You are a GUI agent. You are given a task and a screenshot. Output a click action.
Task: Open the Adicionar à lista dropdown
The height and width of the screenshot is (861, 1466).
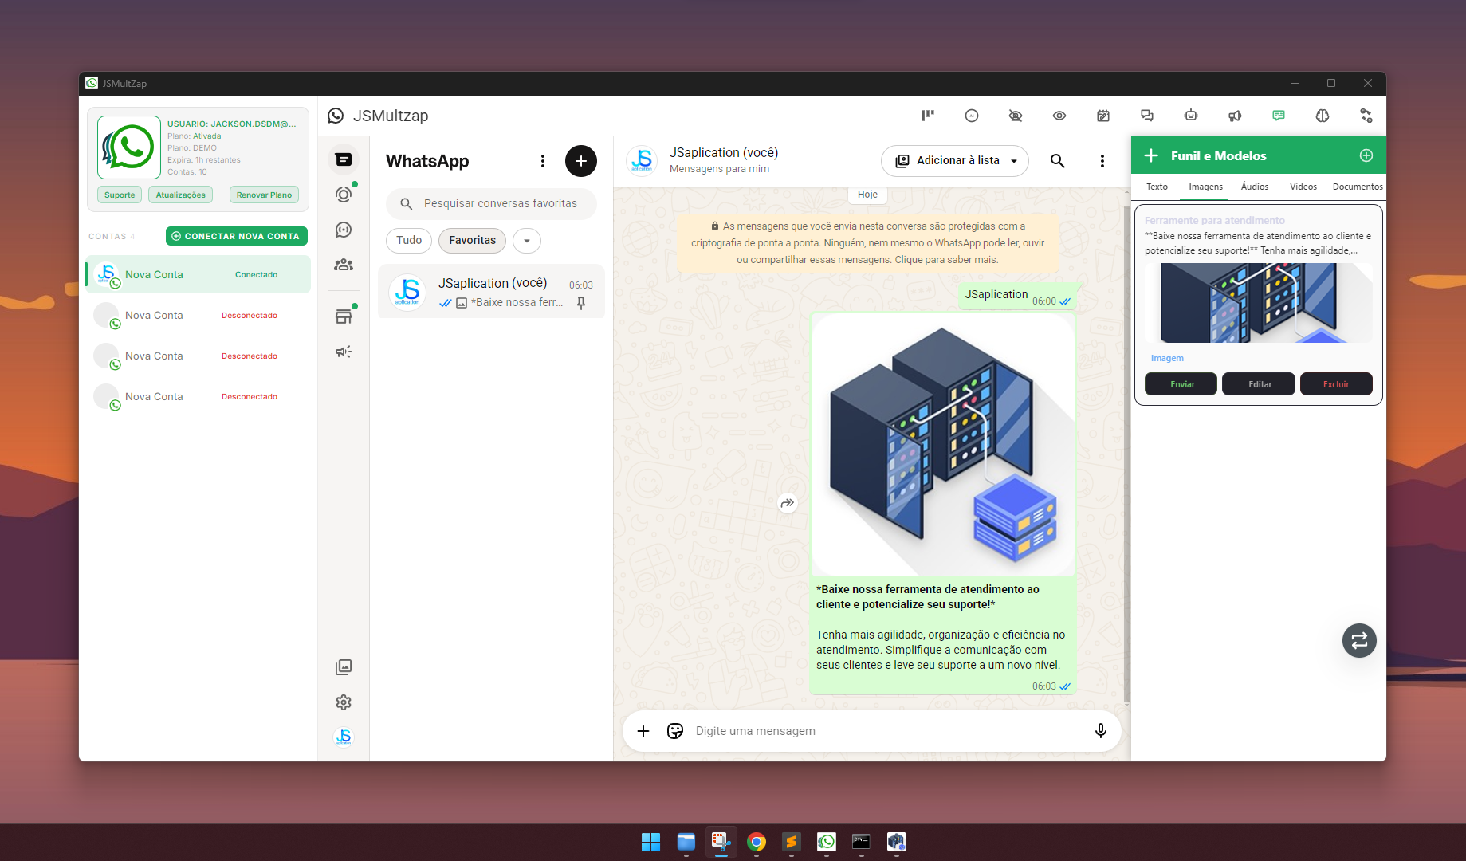click(955, 161)
